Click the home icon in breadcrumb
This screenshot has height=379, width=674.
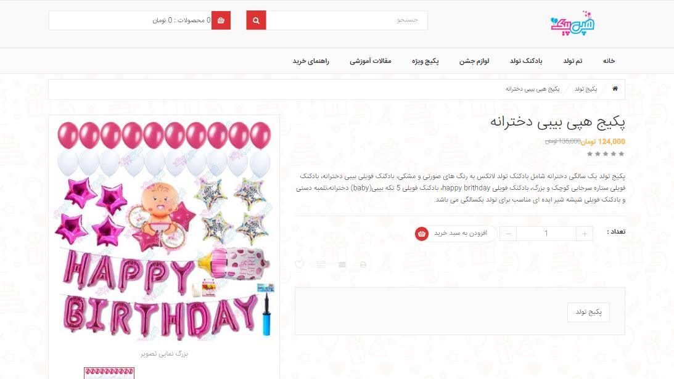coord(615,89)
